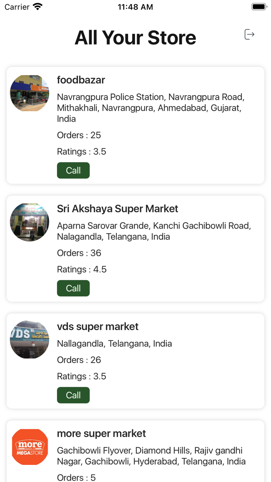271x482 pixels.
Task: Tap Nallagandla, Telangana address of vds
Action: tap(114, 344)
